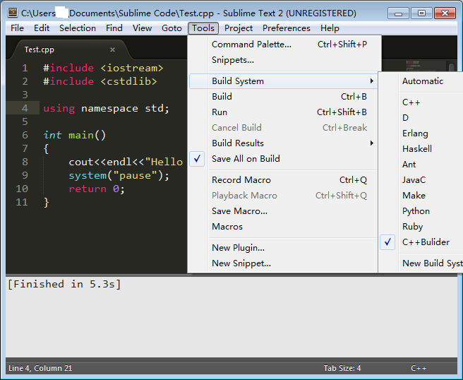Click the 'return 0;' code line

coord(97,189)
